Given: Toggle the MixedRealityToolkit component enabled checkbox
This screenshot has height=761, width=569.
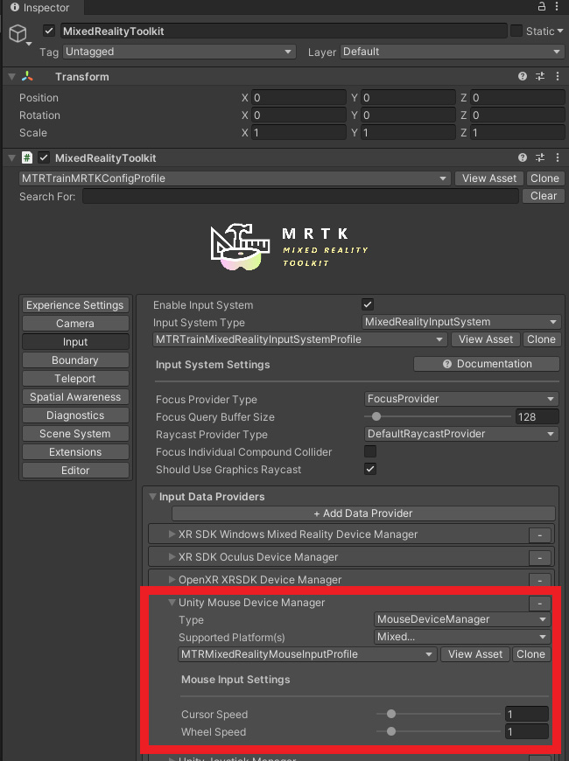Looking at the screenshot, I should click(x=44, y=157).
